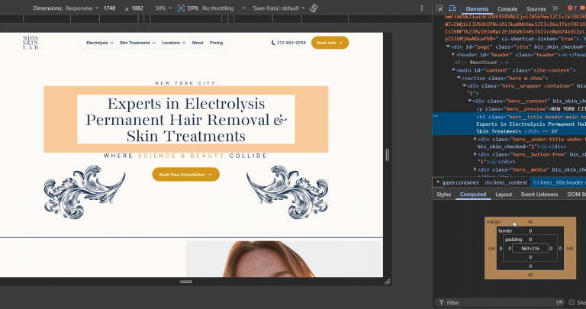
Task: Click the hero heading Experts in Electrolysis
Action: click(x=186, y=120)
